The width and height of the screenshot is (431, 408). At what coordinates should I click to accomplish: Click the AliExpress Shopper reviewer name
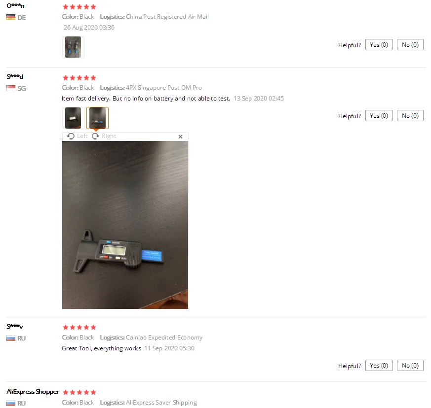(x=33, y=392)
